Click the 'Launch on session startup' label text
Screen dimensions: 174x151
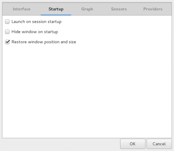(x=36, y=21)
